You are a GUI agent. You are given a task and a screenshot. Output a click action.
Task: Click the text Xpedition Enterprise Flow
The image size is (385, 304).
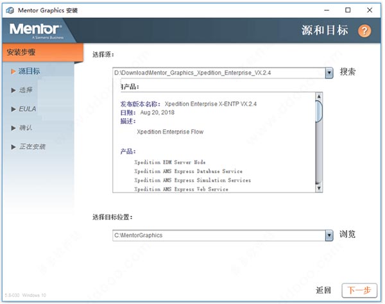(x=170, y=131)
